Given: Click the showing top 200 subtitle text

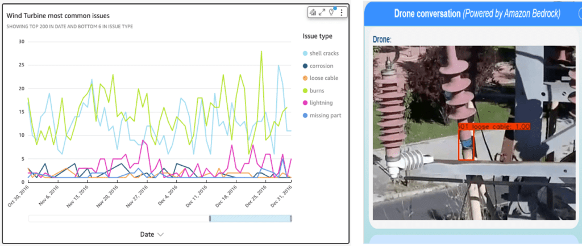Looking at the screenshot, I should [69, 26].
